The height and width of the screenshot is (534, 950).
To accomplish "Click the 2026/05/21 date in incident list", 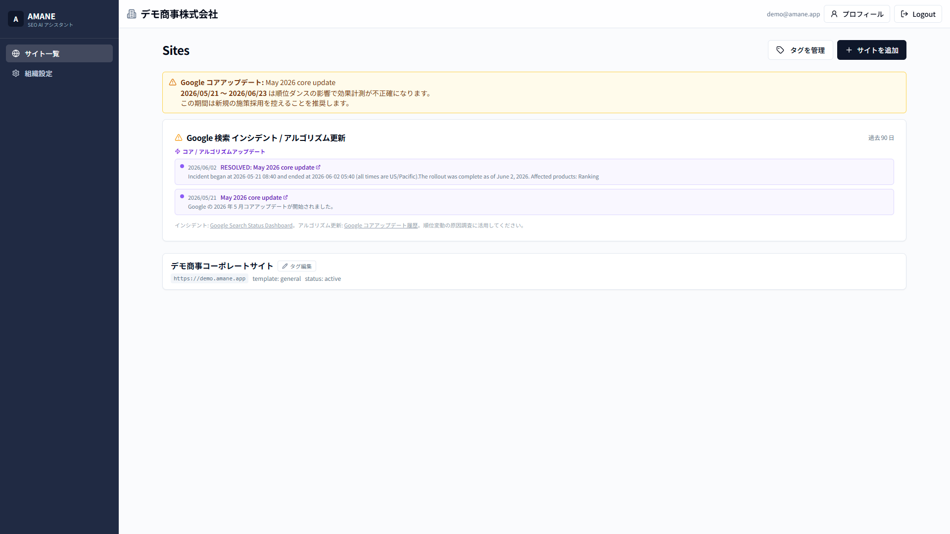I will tap(202, 198).
